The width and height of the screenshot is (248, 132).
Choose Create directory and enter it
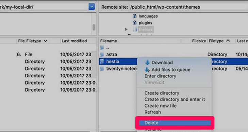click(174, 99)
